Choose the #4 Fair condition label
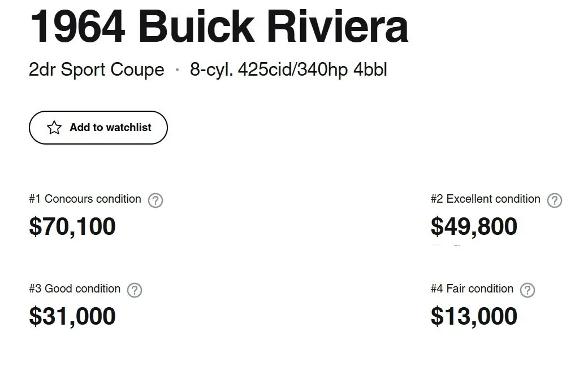 point(472,289)
